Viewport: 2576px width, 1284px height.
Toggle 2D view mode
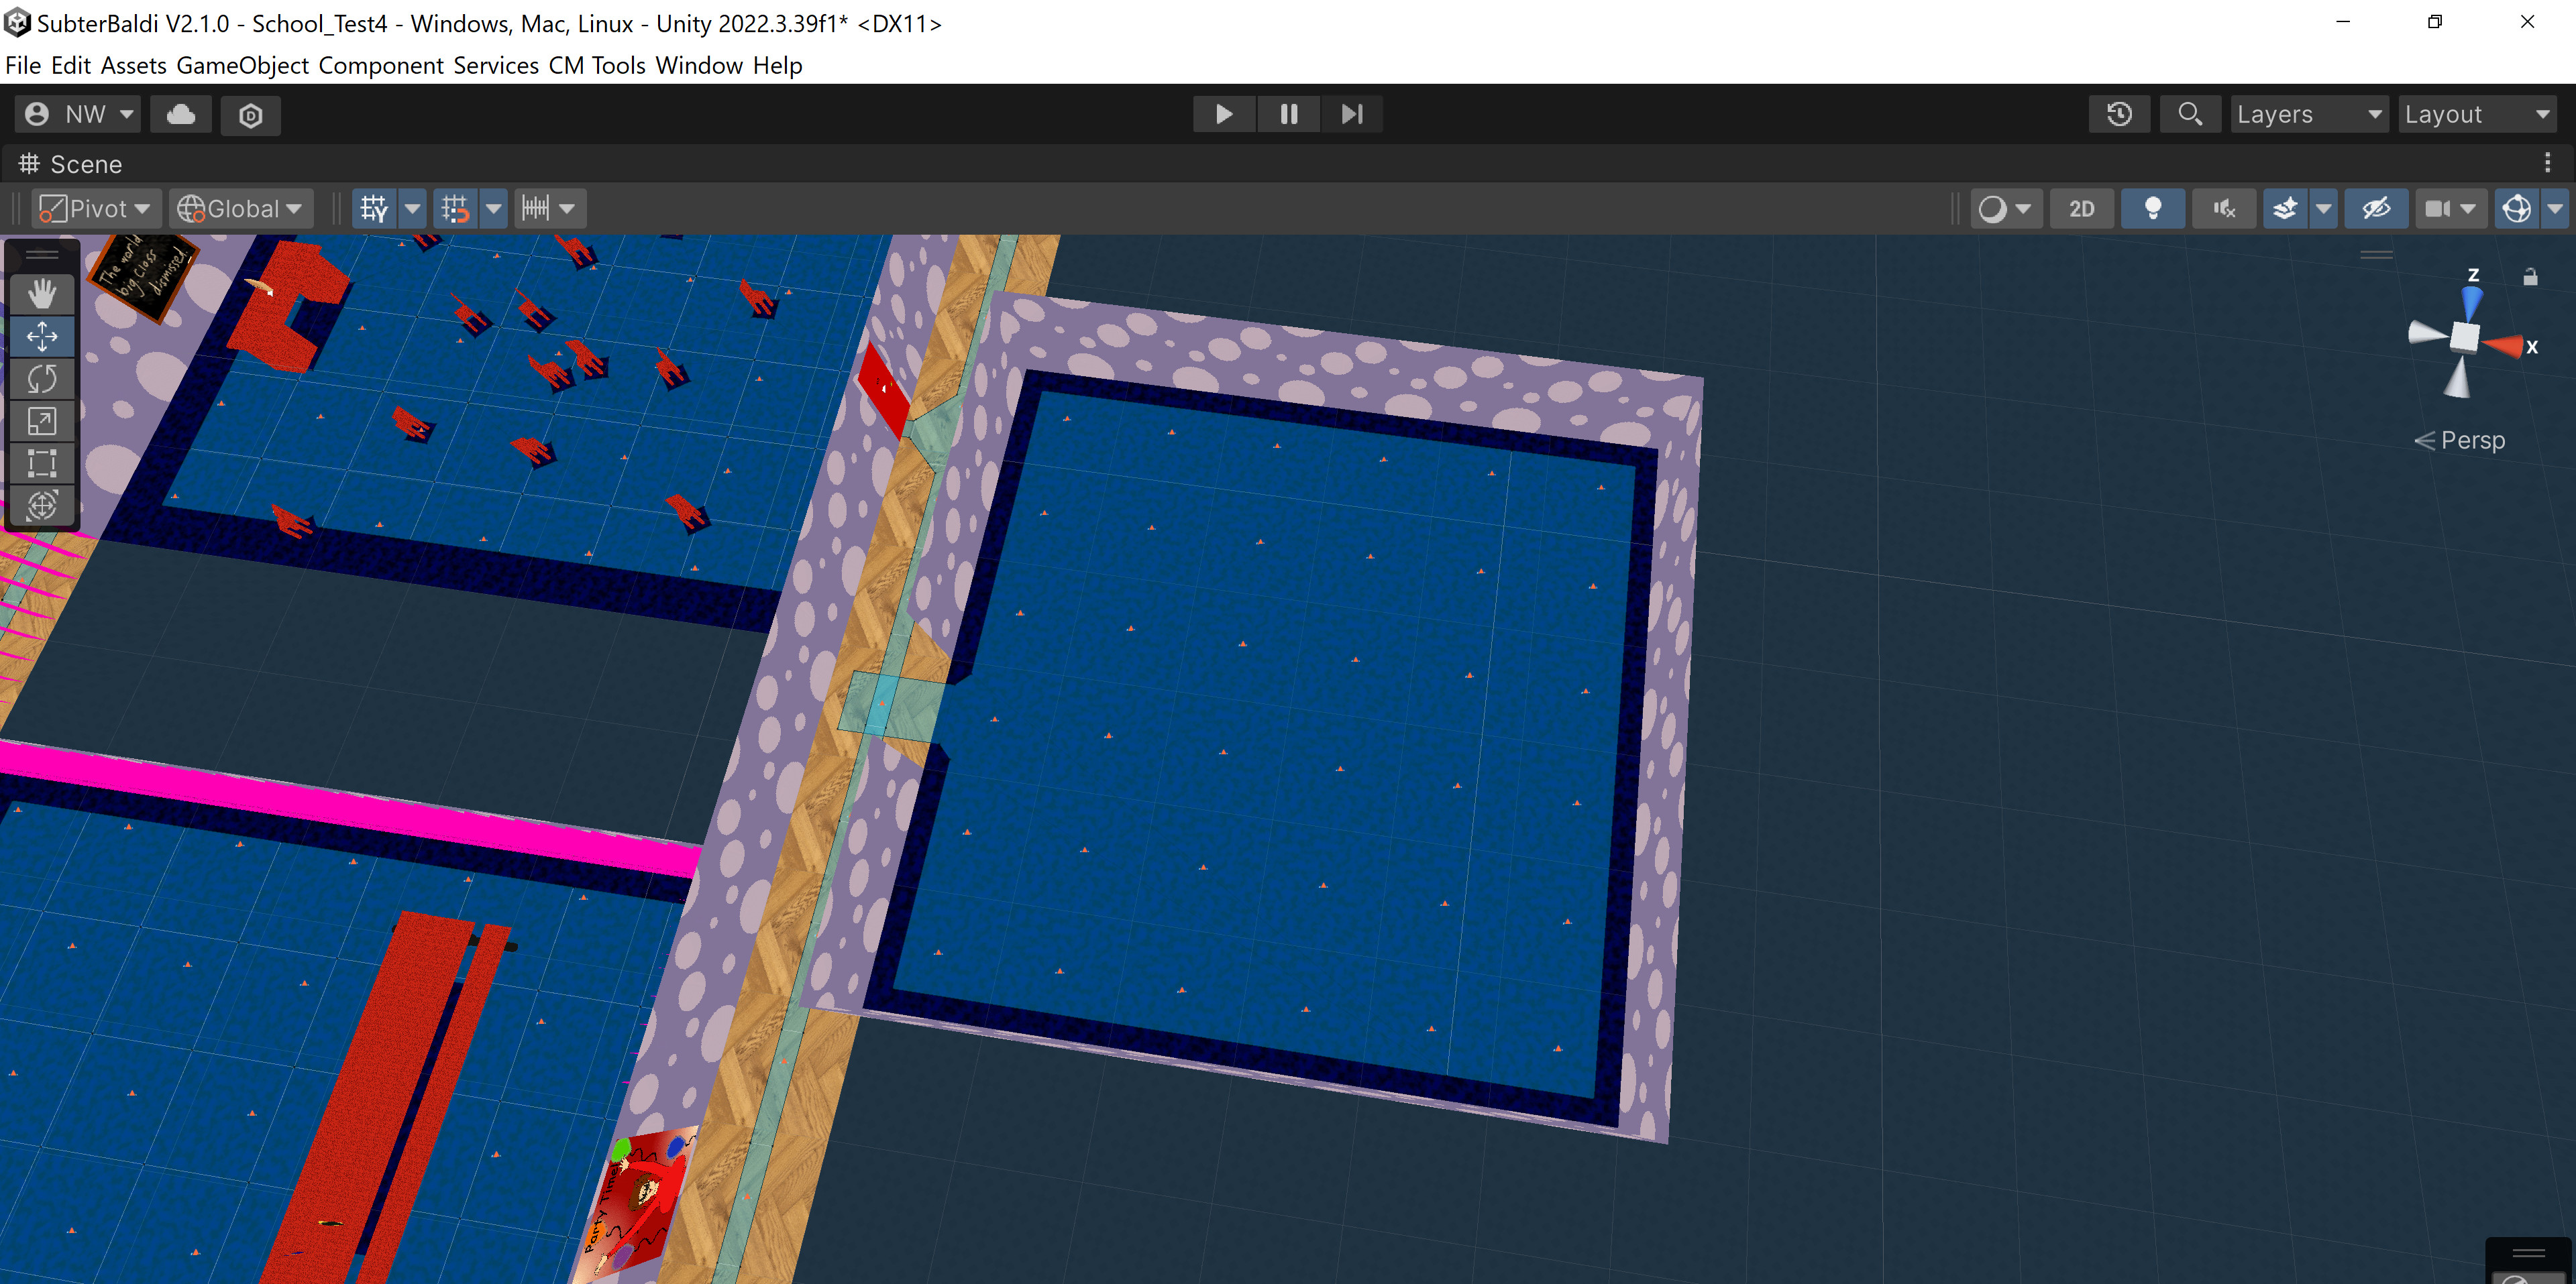2081,209
